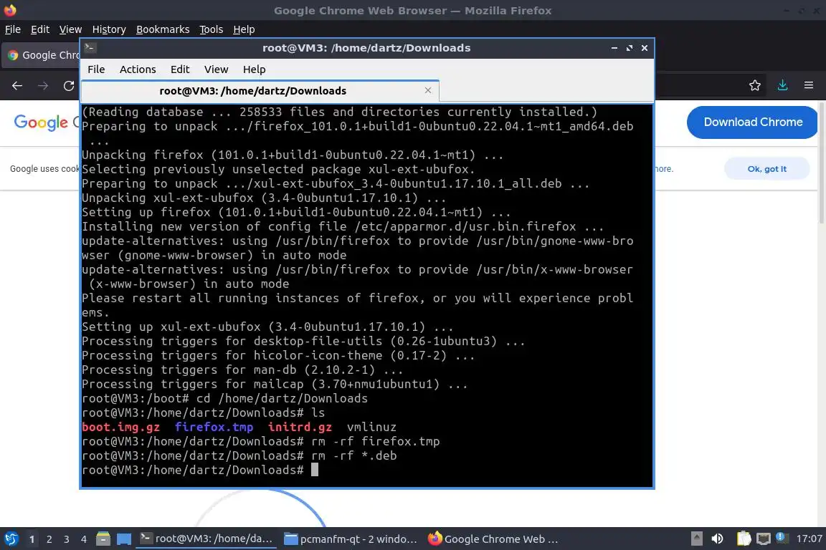This screenshot has height=550, width=826.
Task: Open the terminal Actions menu
Action: tap(138, 69)
